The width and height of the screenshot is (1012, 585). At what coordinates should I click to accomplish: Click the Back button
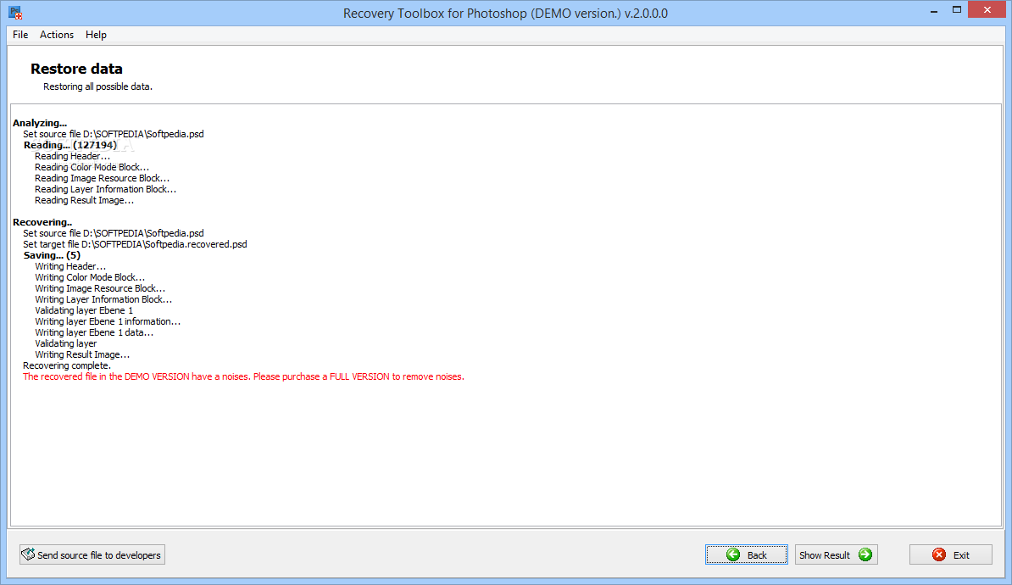click(746, 554)
